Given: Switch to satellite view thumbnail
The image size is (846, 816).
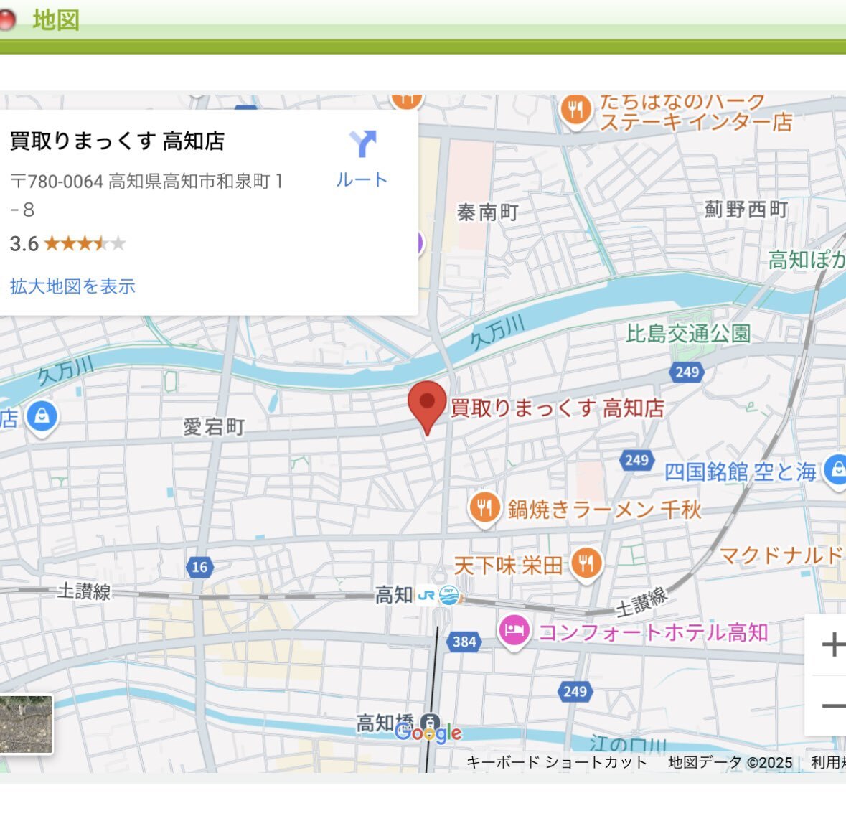Looking at the screenshot, I should 25,723.
